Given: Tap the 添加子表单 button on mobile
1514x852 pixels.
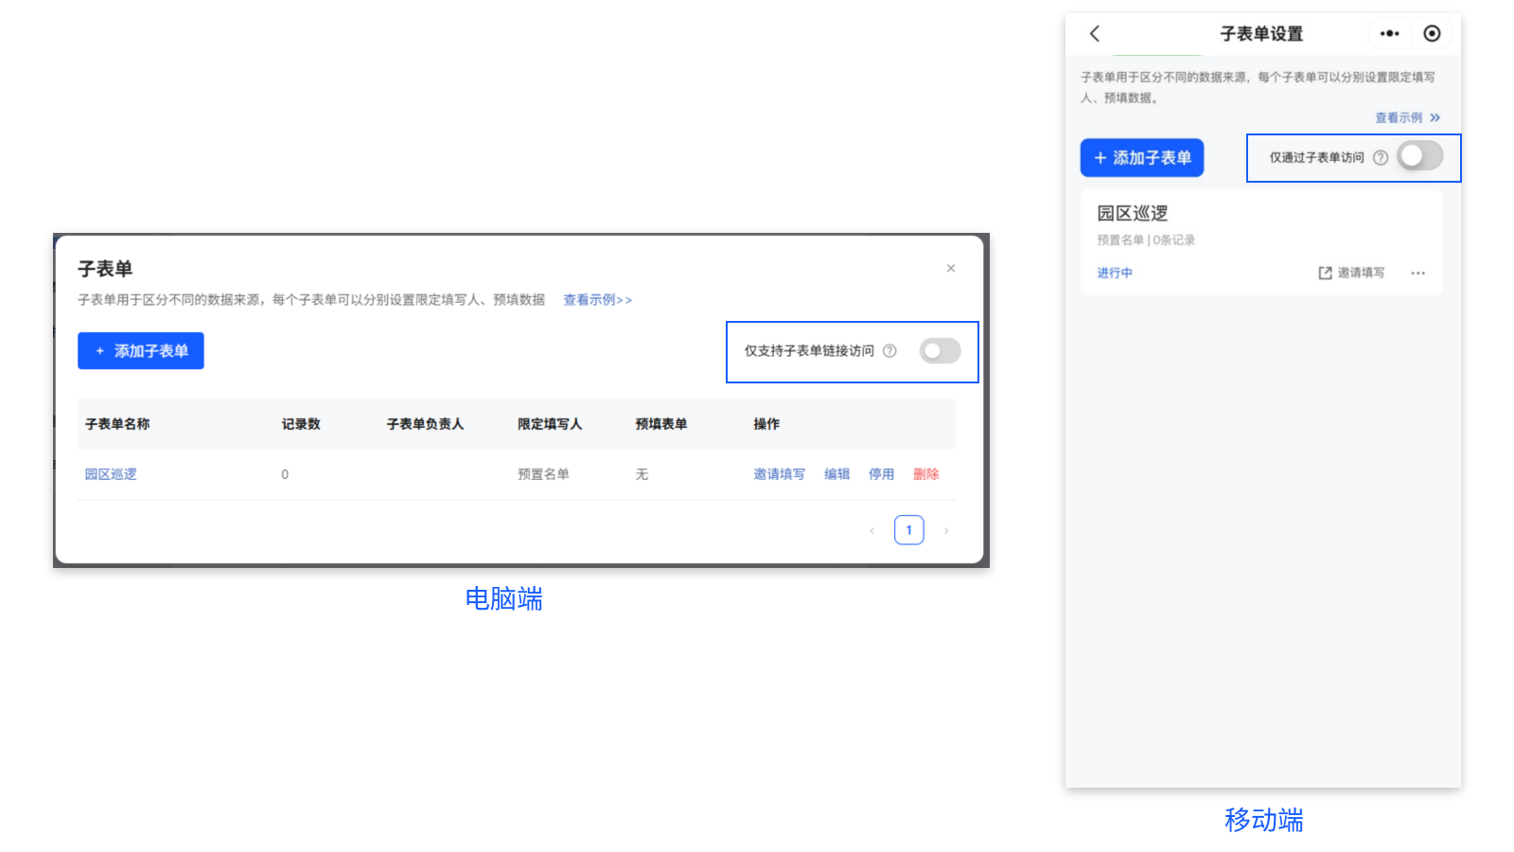Looking at the screenshot, I should [1141, 157].
